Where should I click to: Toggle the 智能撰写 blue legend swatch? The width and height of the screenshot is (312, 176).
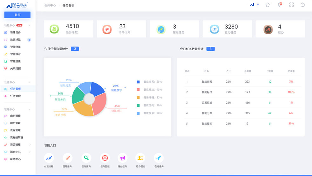coord(138,82)
